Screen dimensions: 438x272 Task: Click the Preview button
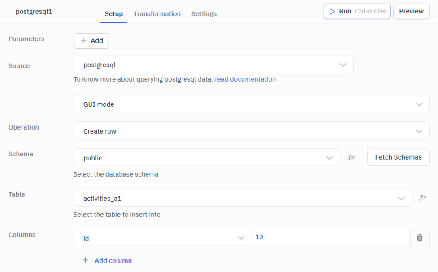411,11
